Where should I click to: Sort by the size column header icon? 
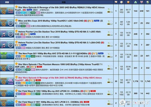128,2
